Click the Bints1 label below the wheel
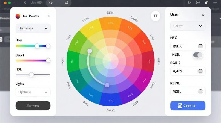Image resolution: width=221 pixels, height=123 pixels. pos(111,110)
